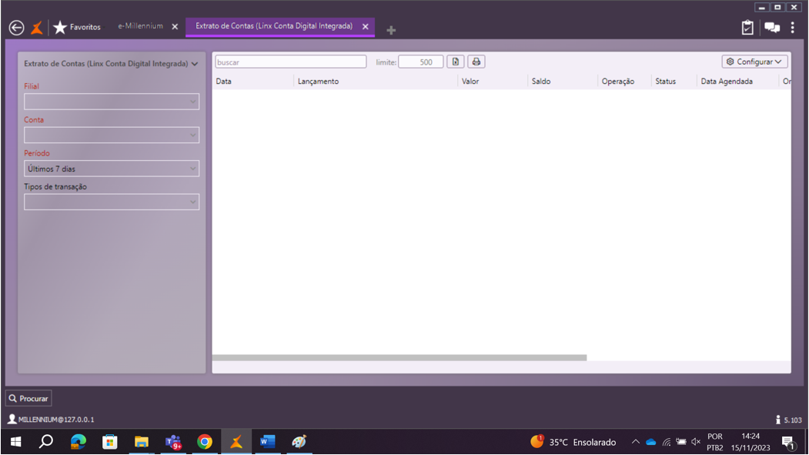Open the Paint app taskbar icon
Viewport: 809px width, 455px height.
pos(299,442)
